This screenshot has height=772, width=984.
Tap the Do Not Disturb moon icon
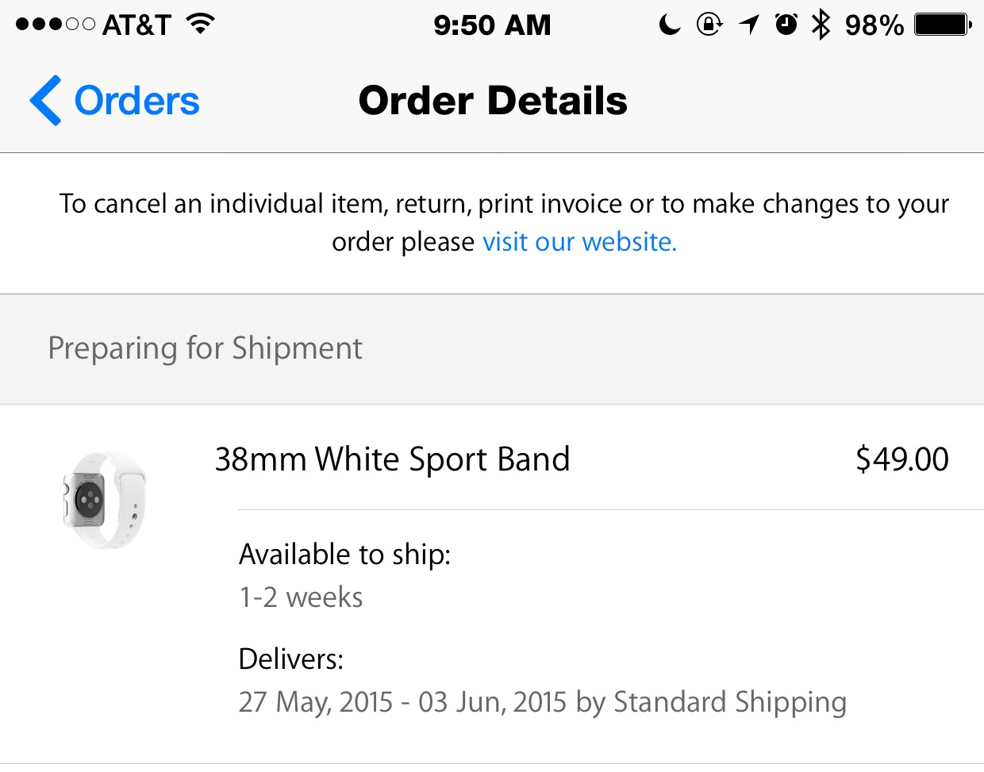pyautogui.click(x=670, y=25)
